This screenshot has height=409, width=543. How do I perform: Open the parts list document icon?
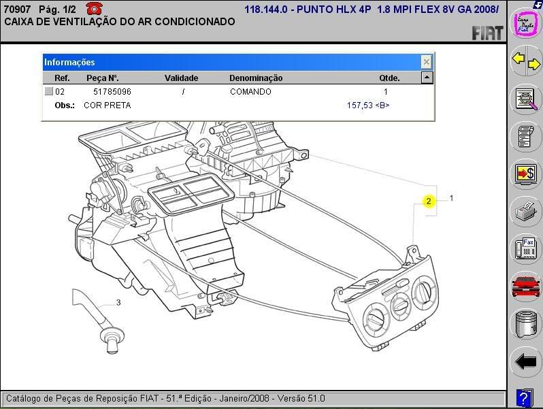tap(526, 137)
